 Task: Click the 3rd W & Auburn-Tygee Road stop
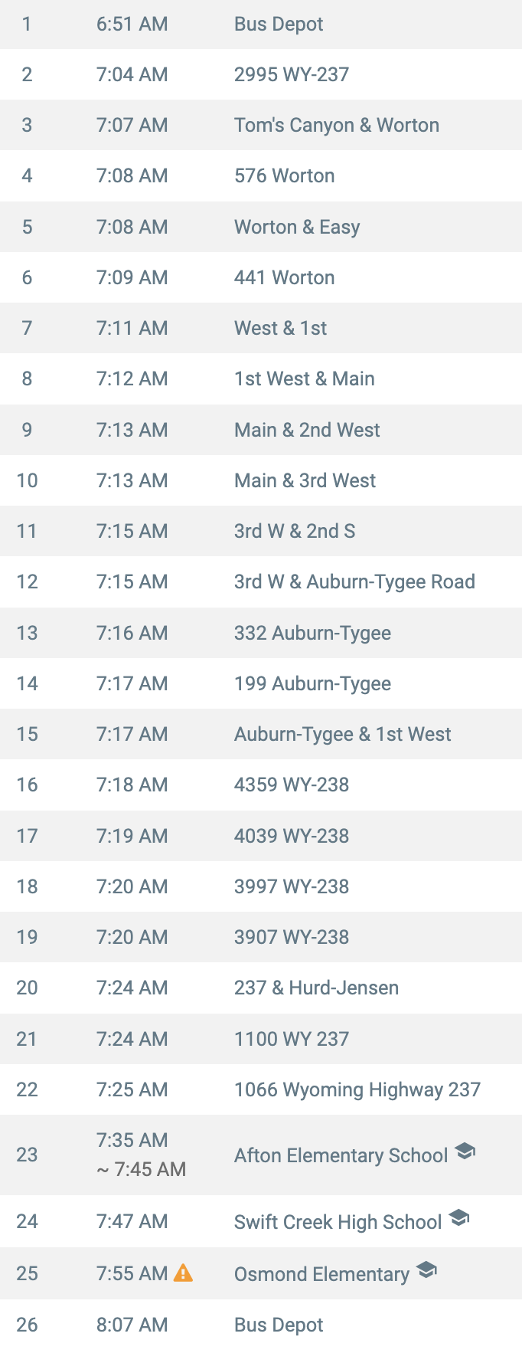click(261, 581)
